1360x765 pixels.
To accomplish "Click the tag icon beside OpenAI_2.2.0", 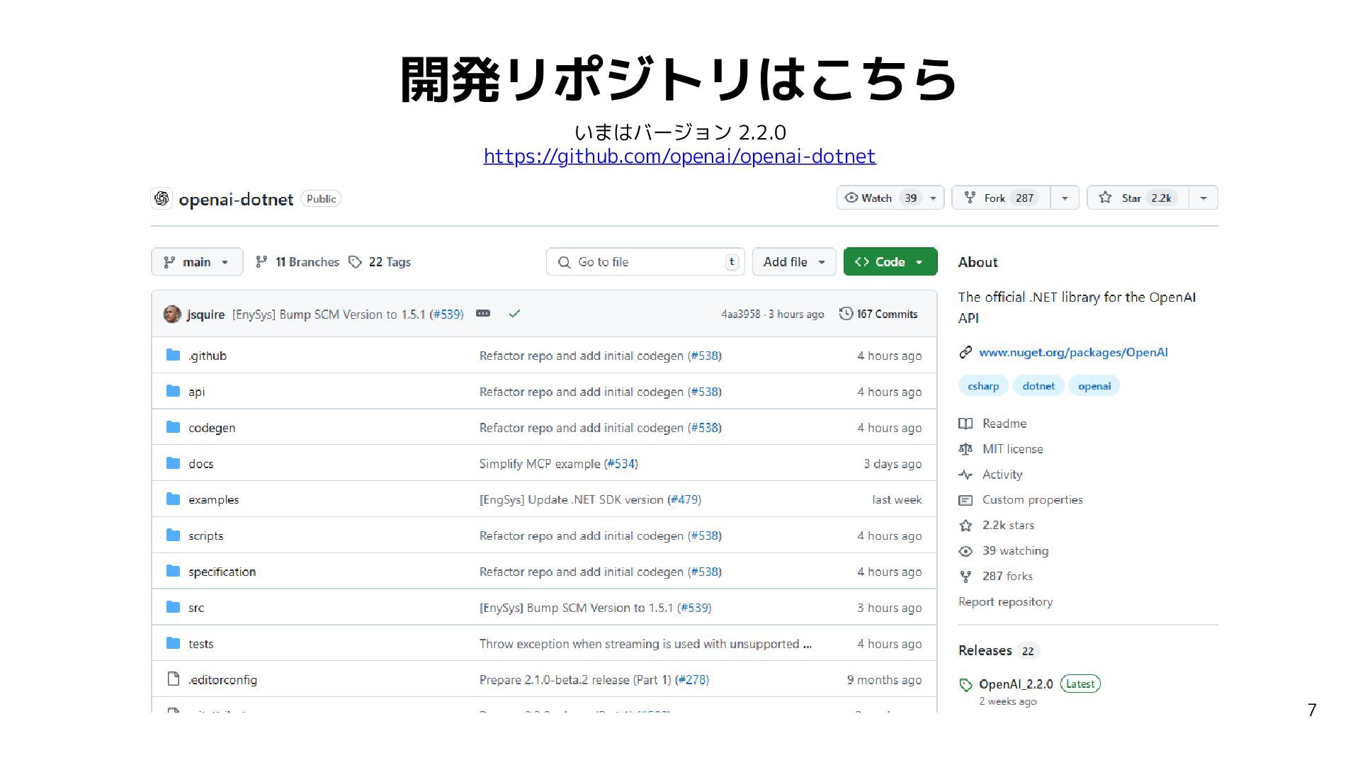I will pos(965,685).
